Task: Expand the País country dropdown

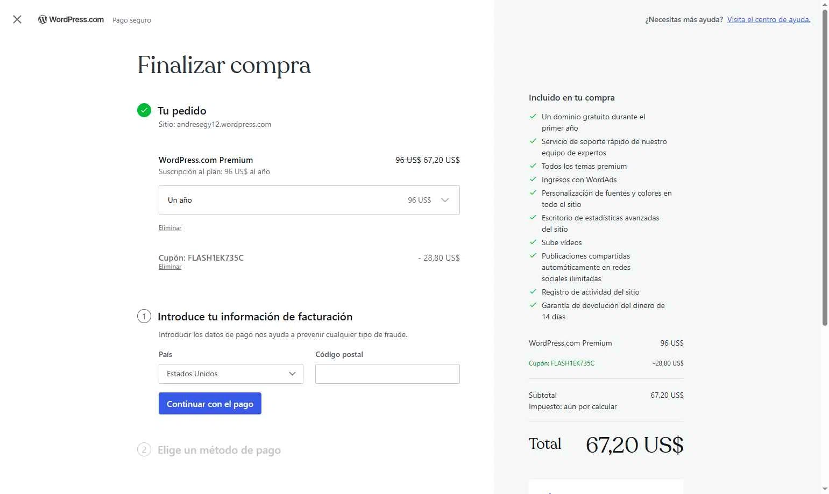Action: pos(230,374)
